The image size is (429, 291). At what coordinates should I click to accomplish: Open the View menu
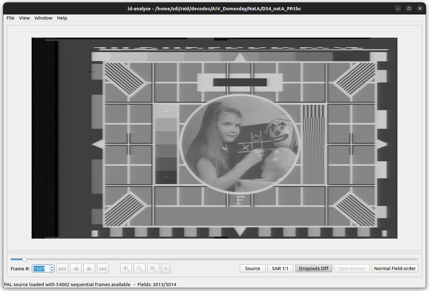24,18
